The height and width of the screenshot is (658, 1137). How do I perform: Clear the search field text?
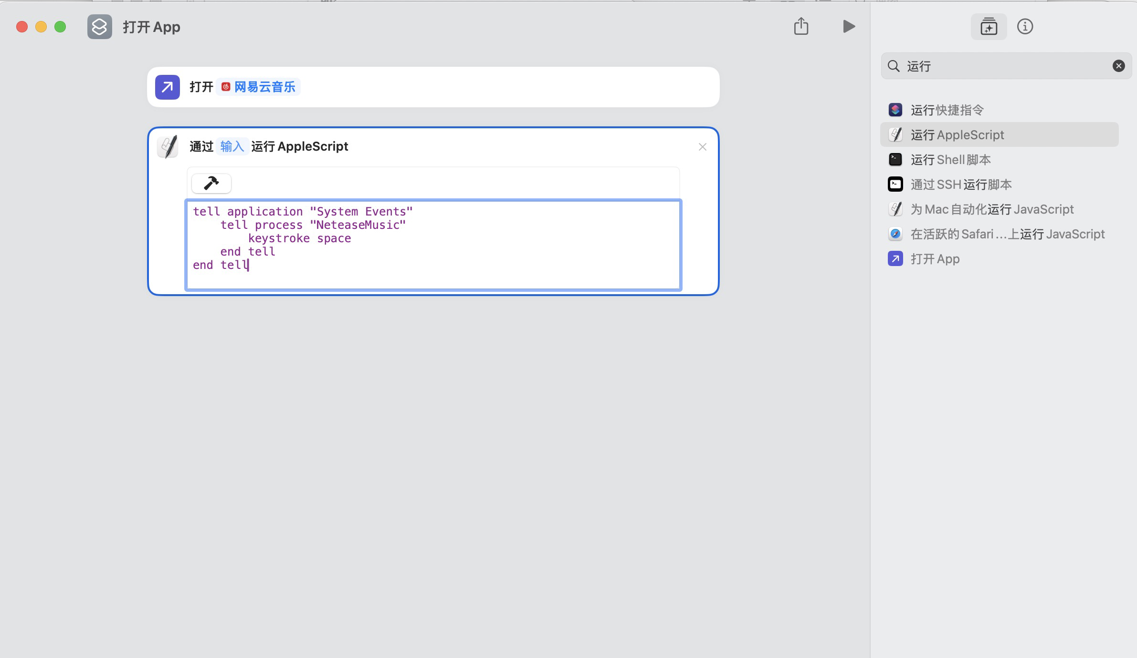tap(1118, 66)
